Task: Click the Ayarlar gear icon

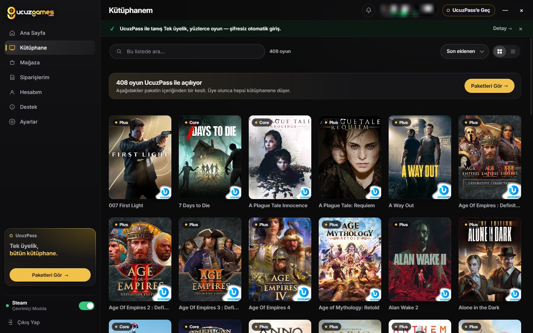Action: click(x=12, y=122)
